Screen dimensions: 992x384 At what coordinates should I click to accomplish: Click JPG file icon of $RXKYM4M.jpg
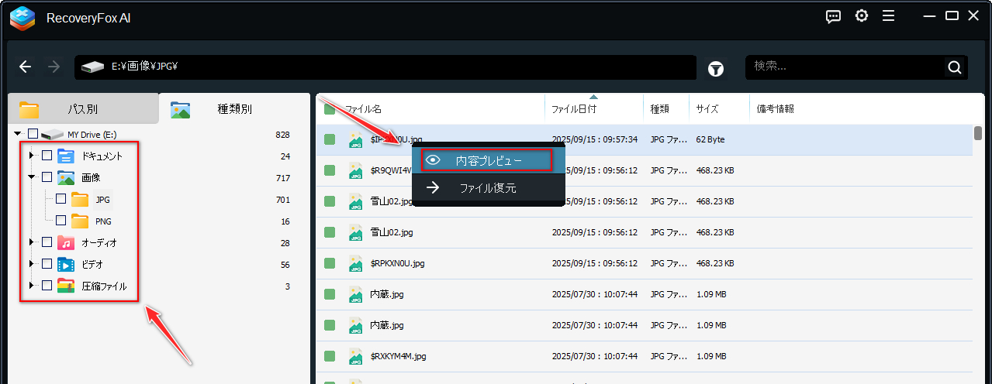(356, 356)
